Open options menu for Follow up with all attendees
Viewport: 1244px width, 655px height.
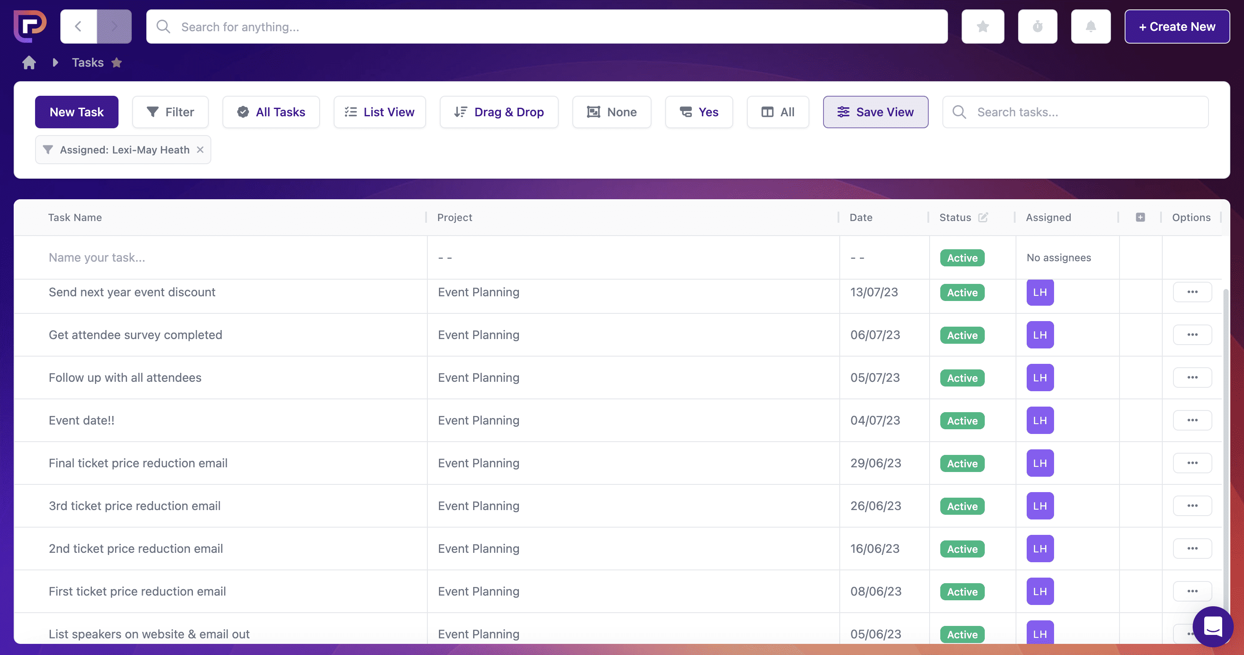1192,378
